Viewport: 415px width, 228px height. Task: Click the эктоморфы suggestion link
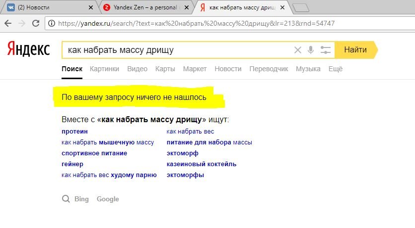pos(185,175)
